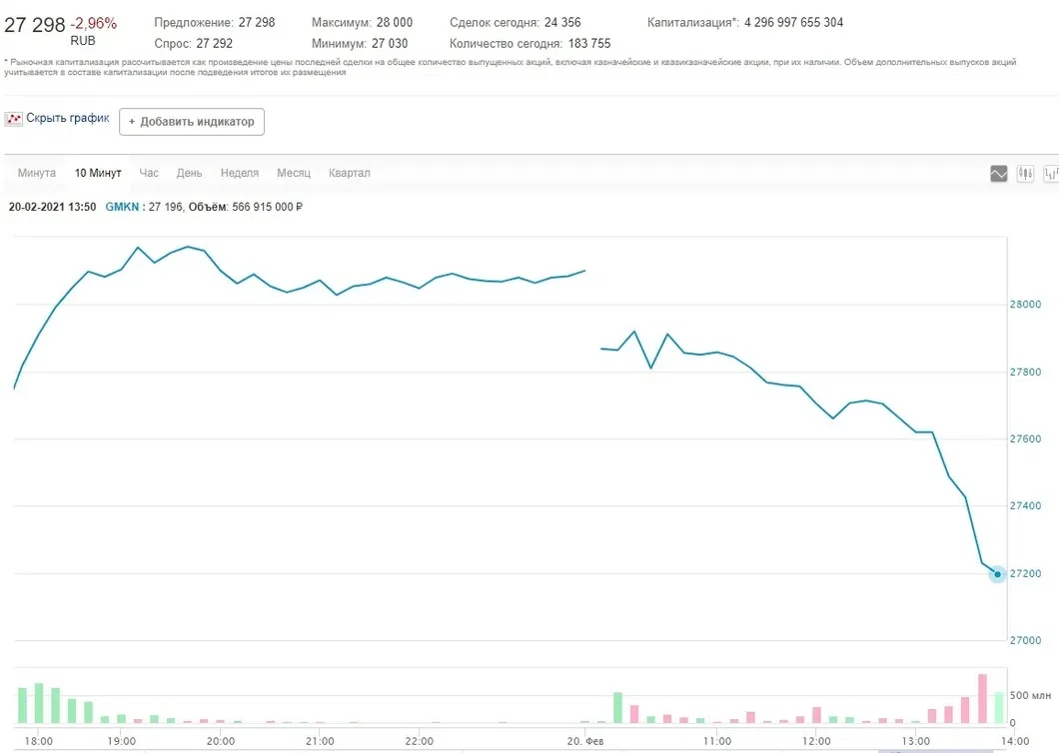Screen dimensions: 1059x753
Task: Click the tall green volume bar after 20 Фев
Action: point(617,707)
